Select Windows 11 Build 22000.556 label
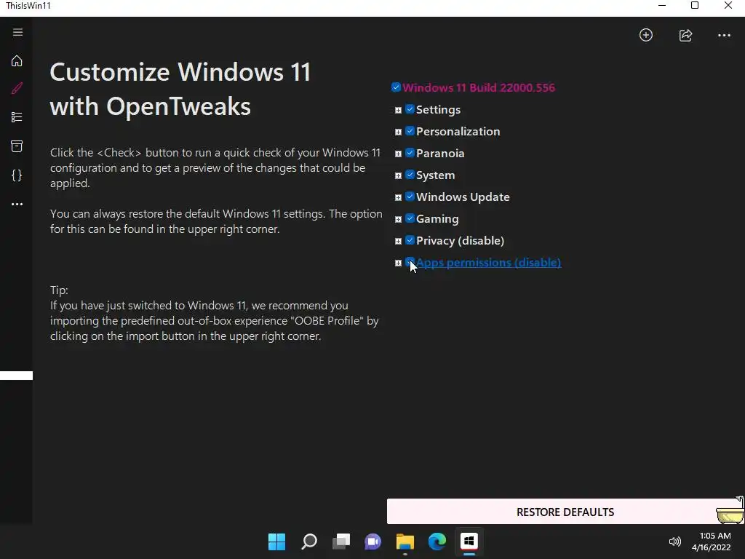 (479, 87)
